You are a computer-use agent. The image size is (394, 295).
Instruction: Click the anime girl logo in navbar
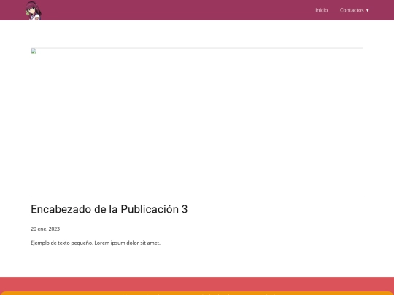33,10
